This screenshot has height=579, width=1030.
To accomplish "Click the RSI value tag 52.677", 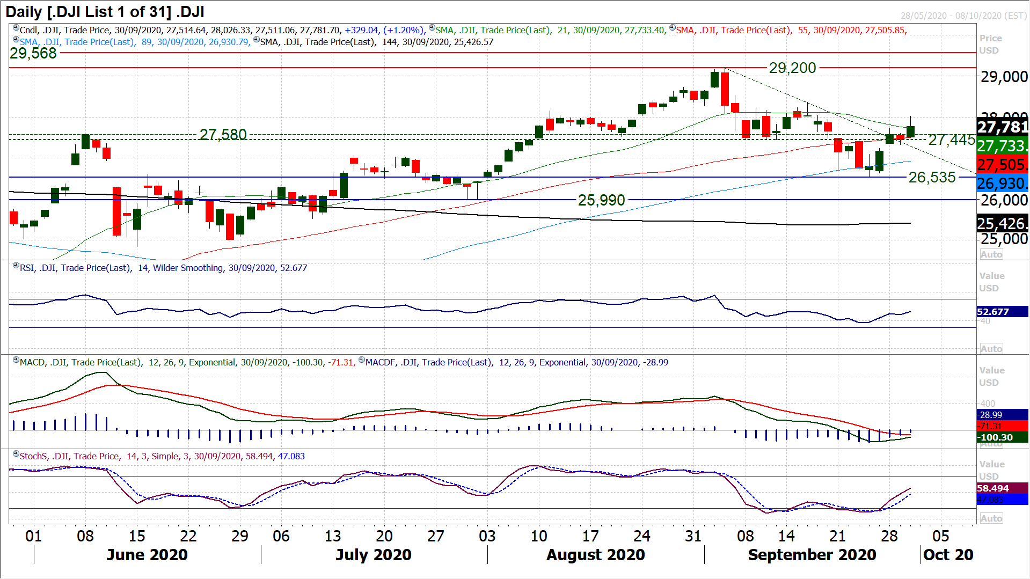I will [1002, 312].
